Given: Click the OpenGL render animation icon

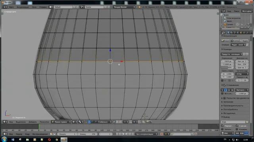Looking at the screenshot, I should (151, 122).
